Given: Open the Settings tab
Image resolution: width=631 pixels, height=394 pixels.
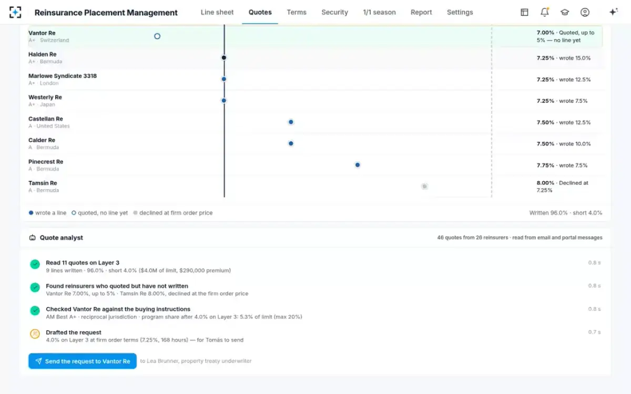Looking at the screenshot, I should (460, 12).
